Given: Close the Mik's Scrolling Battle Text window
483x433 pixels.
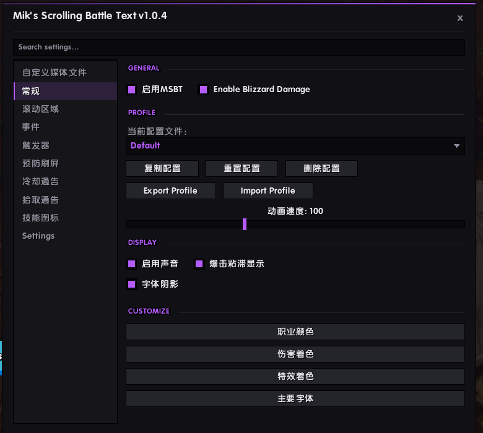Looking at the screenshot, I should click(460, 19).
